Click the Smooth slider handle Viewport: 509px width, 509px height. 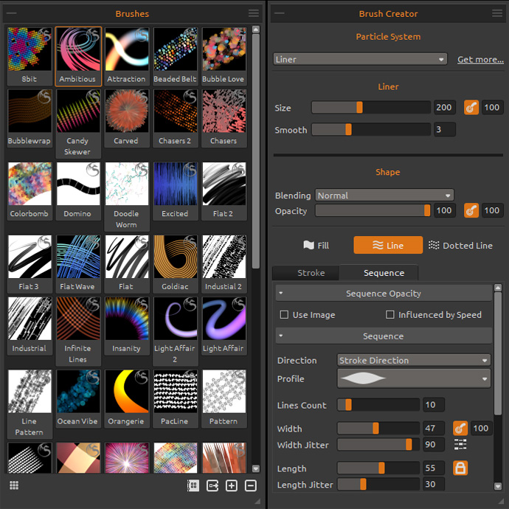coord(348,130)
